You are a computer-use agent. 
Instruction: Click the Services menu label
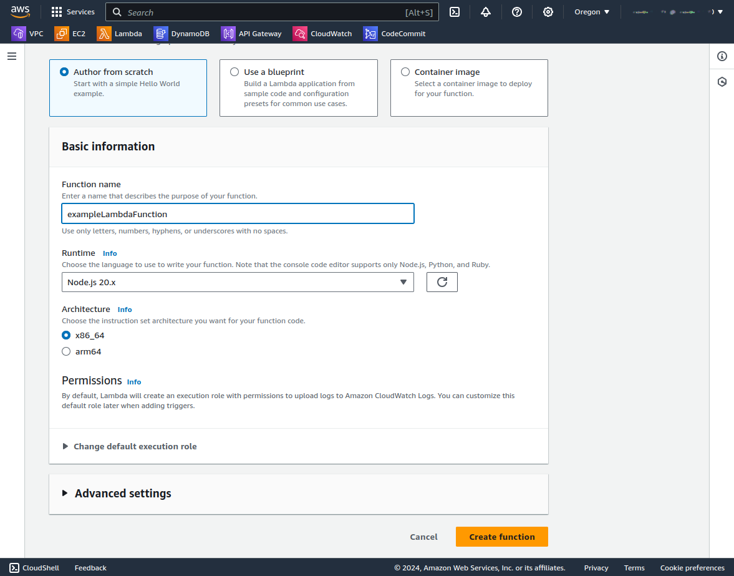(x=80, y=12)
